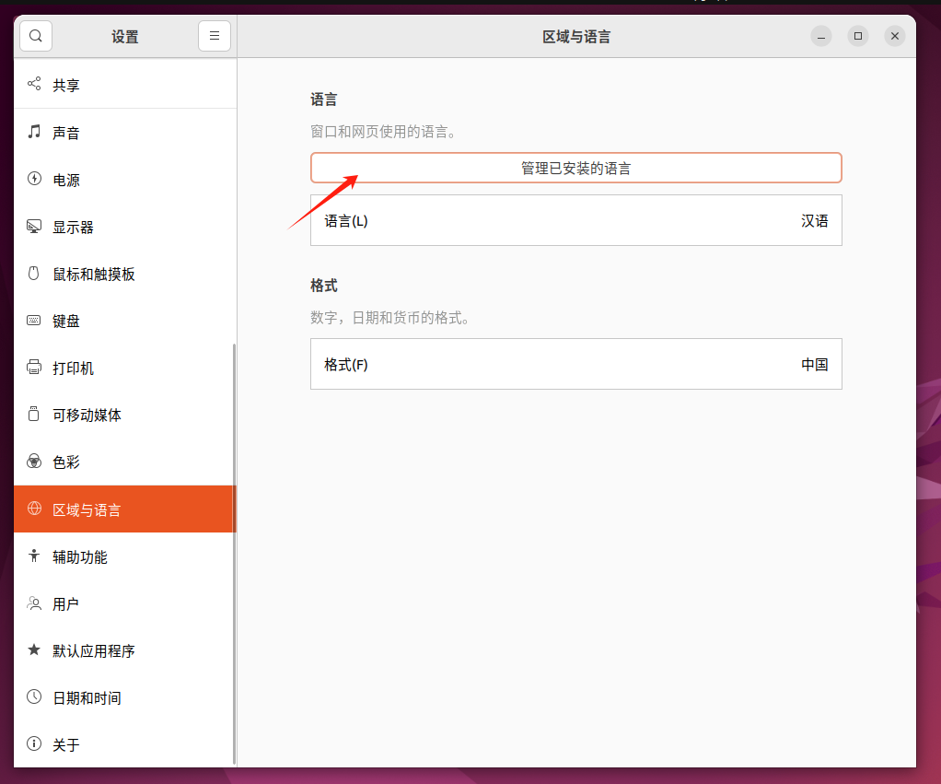941x784 pixels.
Task: Click the info icon beside 关于
Action: (34, 744)
